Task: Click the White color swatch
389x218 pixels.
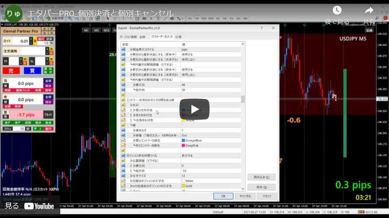Action: pos(183,181)
